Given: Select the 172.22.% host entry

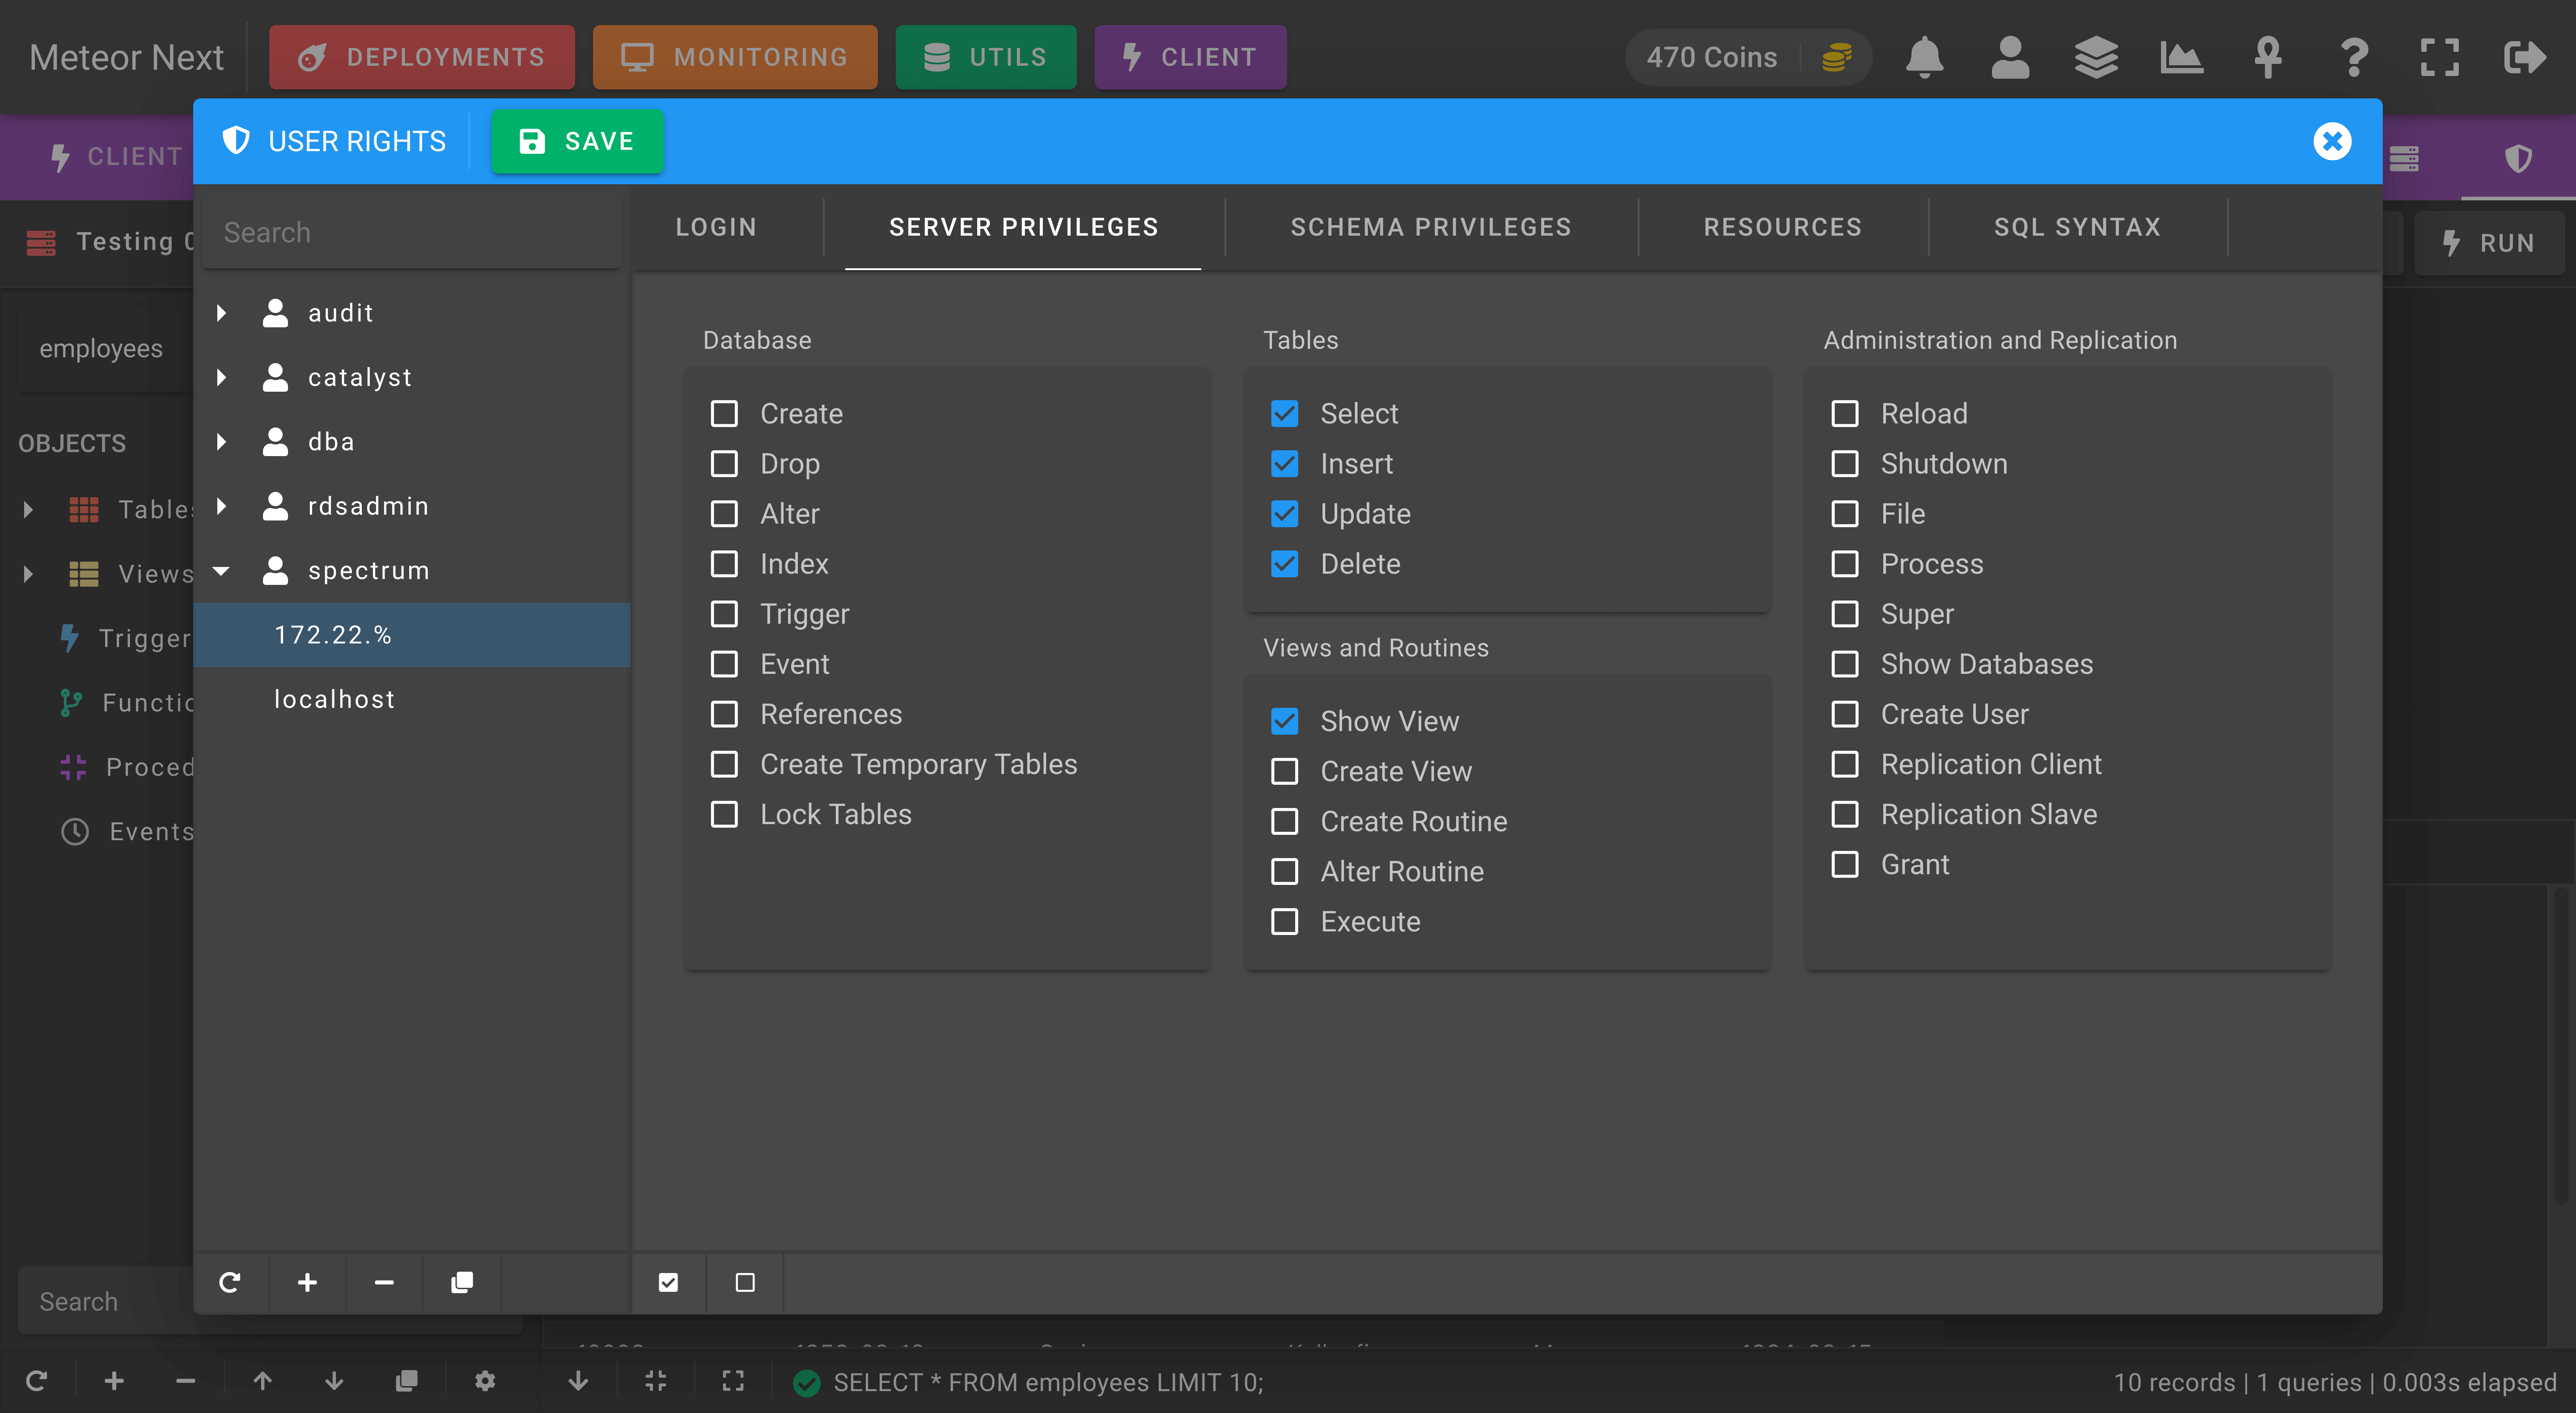Looking at the screenshot, I should pyautogui.click(x=412, y=635).
